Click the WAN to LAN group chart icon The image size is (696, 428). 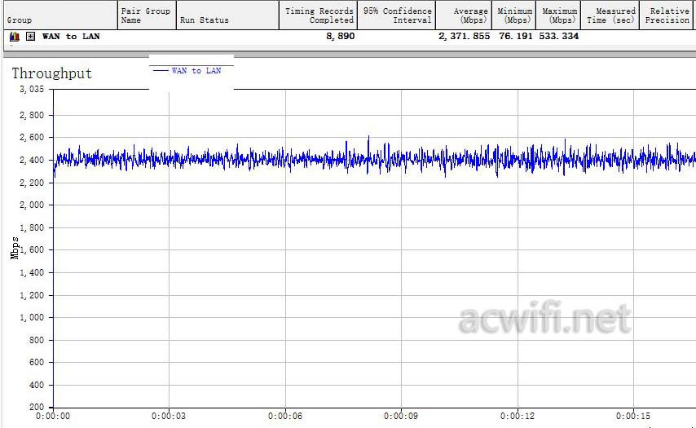click(x=14, y=37)
